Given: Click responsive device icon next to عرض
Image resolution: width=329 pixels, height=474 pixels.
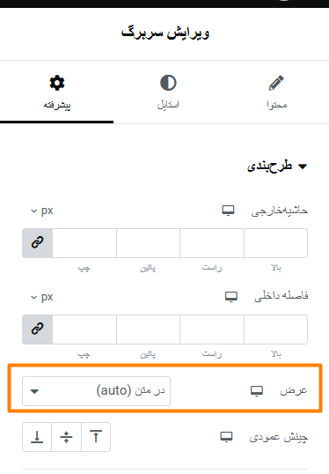Looking at the screenshot, I should (257, 391).
